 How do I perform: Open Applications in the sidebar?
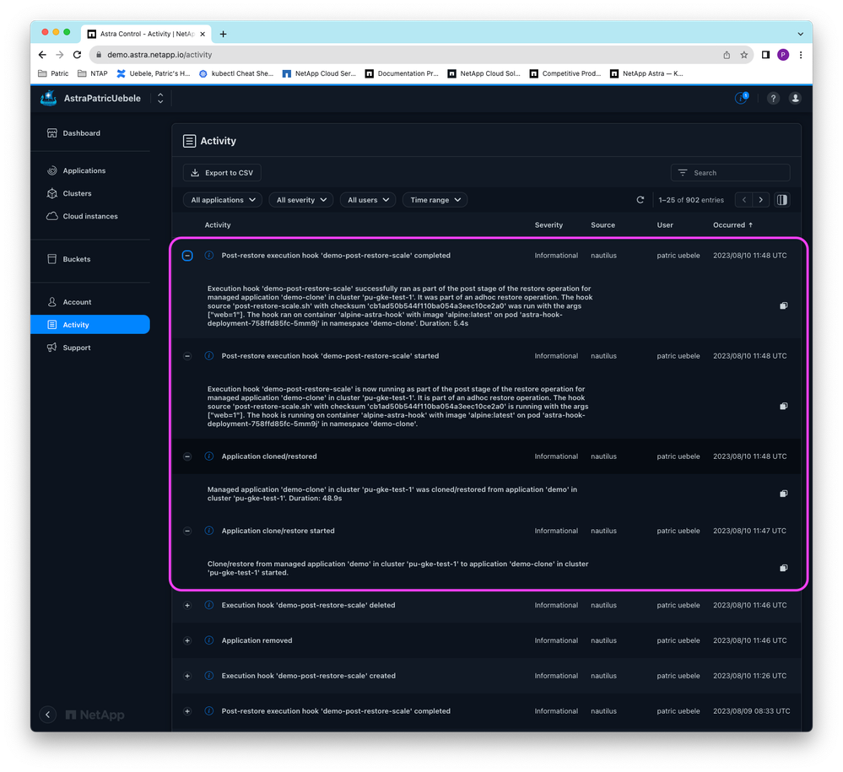(76, 171)
